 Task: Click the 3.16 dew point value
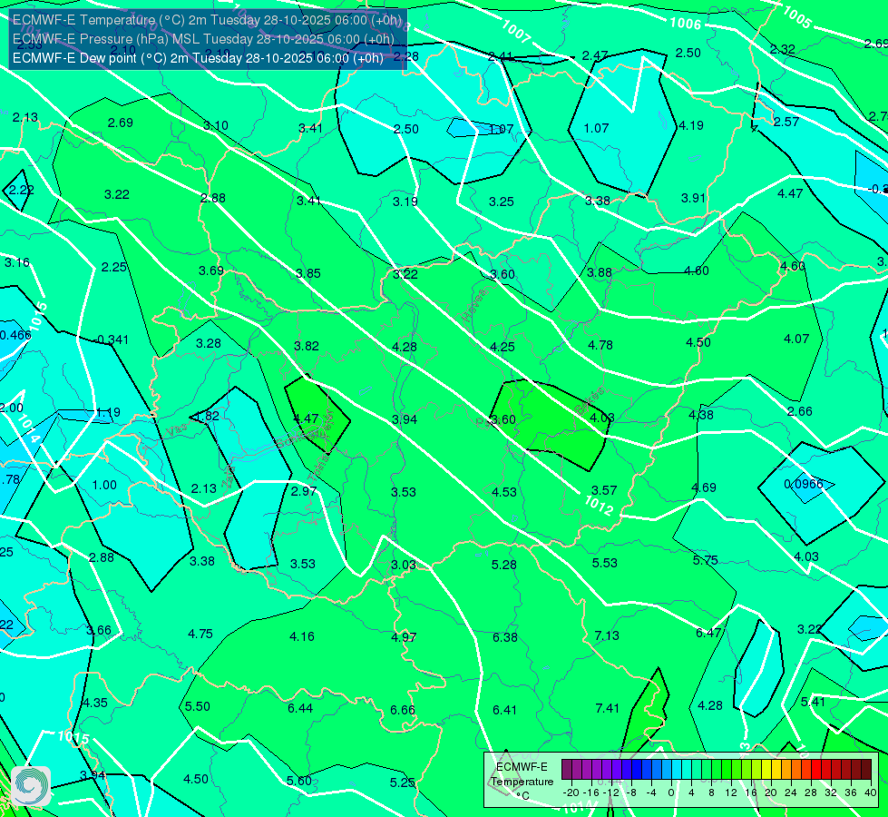pyautogui.click(x=17, y=262)
